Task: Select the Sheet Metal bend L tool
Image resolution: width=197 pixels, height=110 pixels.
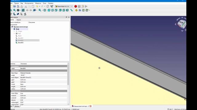Action: [x=14, y=14]
